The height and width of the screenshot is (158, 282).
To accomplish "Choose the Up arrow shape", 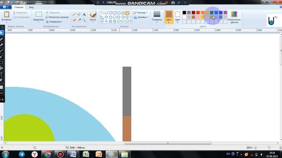I will coord(127,17).
